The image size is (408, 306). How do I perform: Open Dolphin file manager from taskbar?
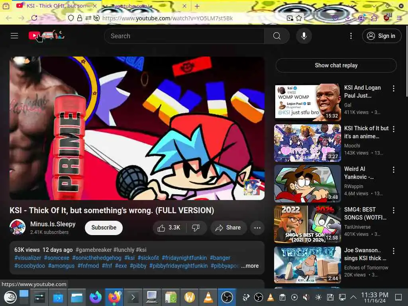pos(77,297)
